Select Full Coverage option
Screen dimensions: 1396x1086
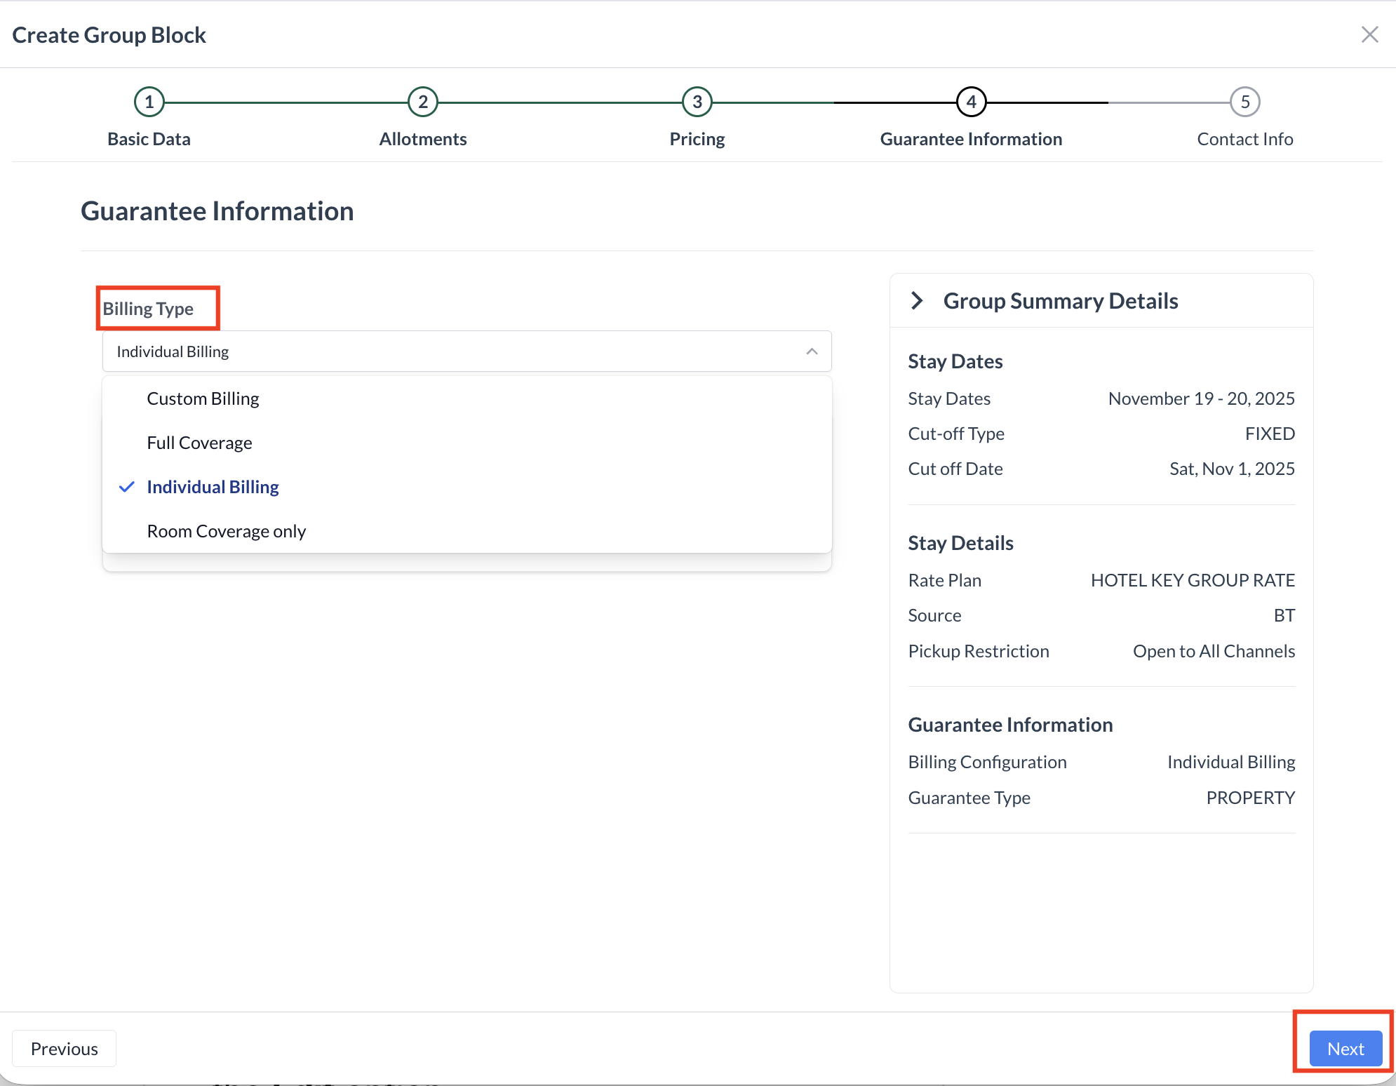coord(199,443)
